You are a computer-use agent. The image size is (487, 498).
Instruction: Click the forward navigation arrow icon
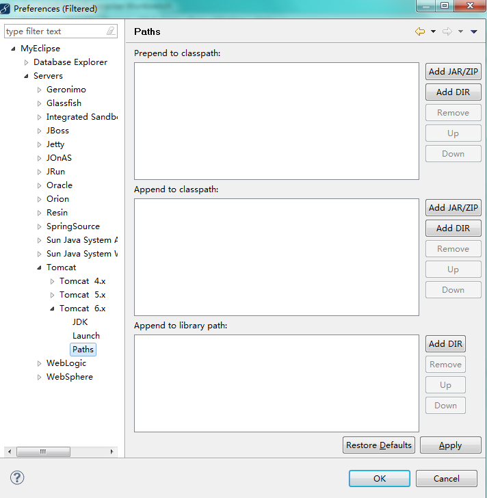point(447,31)
